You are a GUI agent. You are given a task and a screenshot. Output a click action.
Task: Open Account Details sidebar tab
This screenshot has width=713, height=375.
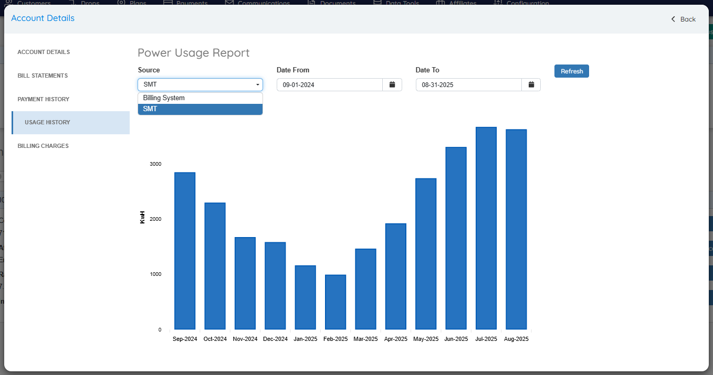point(44,52)
